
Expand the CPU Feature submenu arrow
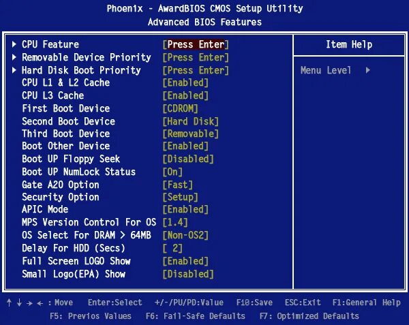[x=14, y=44]
